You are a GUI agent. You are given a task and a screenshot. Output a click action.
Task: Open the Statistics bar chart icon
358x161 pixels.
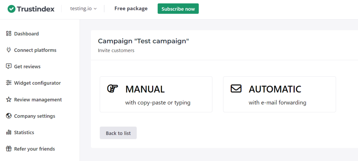tap(9, 132)
